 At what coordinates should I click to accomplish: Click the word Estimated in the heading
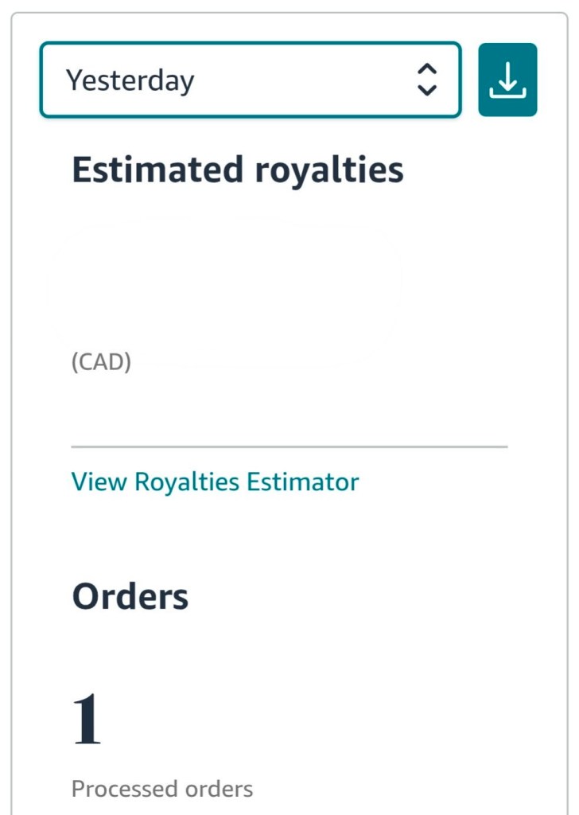coord(157,170)
